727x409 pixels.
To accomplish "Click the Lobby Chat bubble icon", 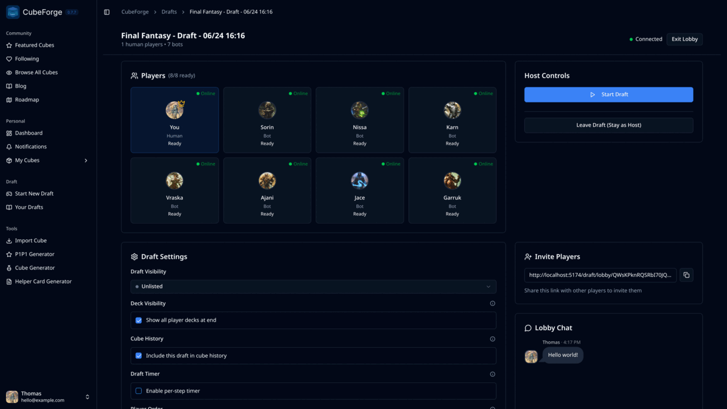I will click(528, 328).
